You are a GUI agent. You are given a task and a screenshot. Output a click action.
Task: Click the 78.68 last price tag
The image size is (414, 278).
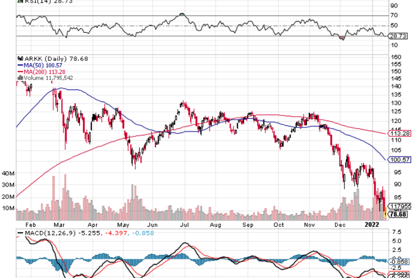[398, 214]
